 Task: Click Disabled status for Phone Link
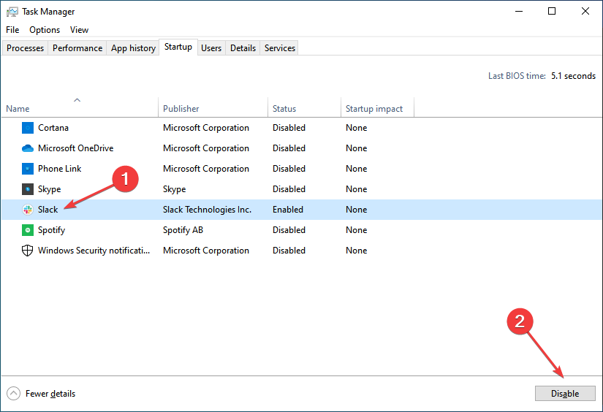click(x=289, y=169)
